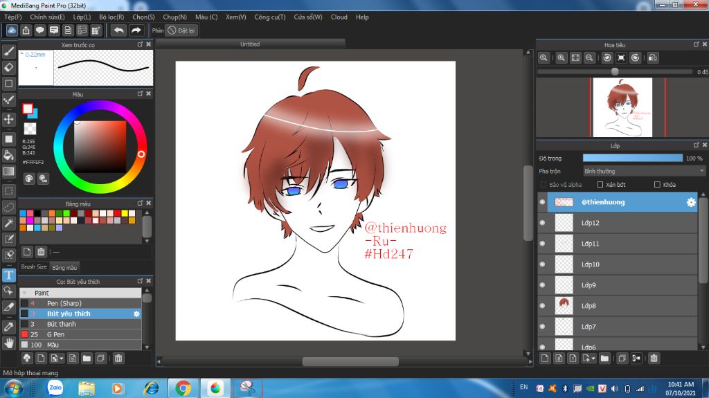This screenshot has width=709, height=398.
Task: Click the canvas horizontal scrollbar
Action: 350,362
